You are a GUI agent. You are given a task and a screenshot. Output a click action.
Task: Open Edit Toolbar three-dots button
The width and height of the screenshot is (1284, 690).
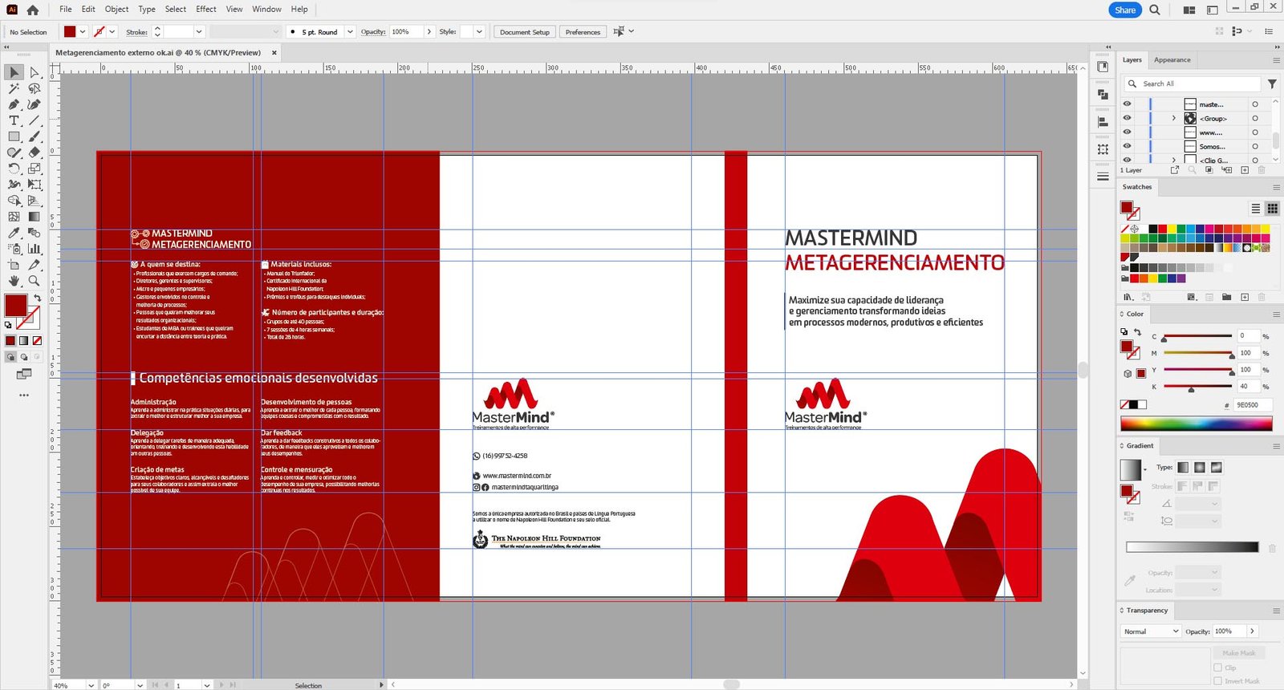click(x=24, y=395)
